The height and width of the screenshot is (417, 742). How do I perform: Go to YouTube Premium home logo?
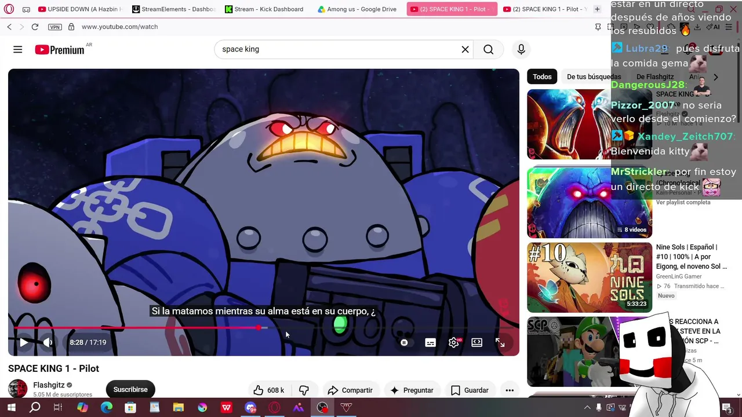(60, 50)
